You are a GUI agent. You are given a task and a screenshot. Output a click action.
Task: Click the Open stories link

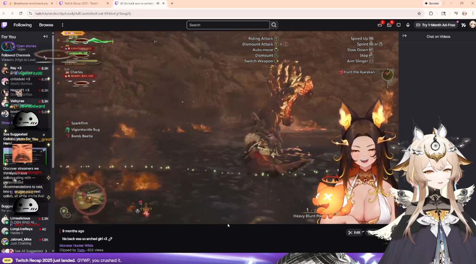click(x=26, y=46)
